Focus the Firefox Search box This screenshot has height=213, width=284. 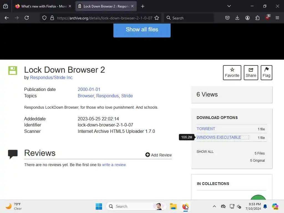(189, 18)
